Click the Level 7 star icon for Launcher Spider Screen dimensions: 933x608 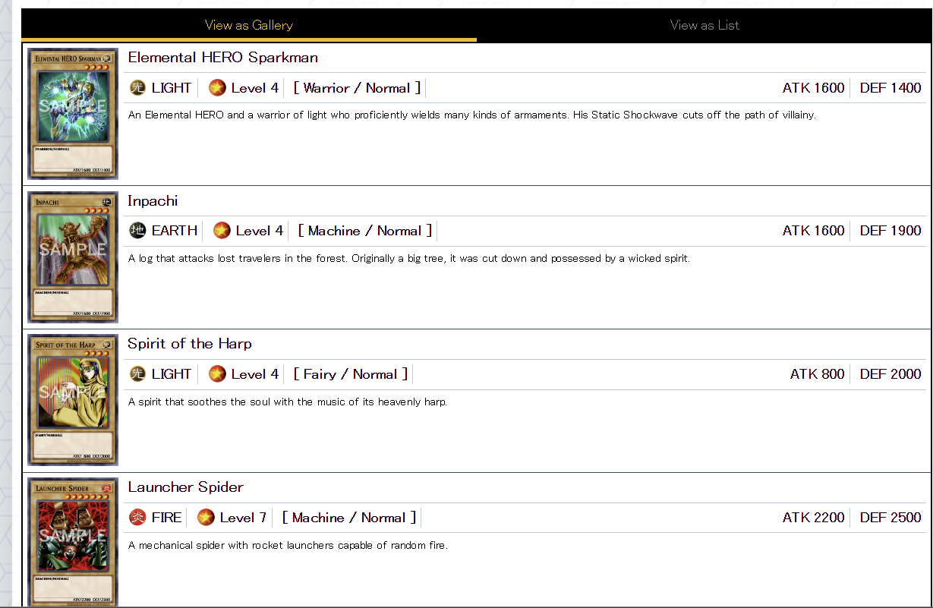[206, 518]
